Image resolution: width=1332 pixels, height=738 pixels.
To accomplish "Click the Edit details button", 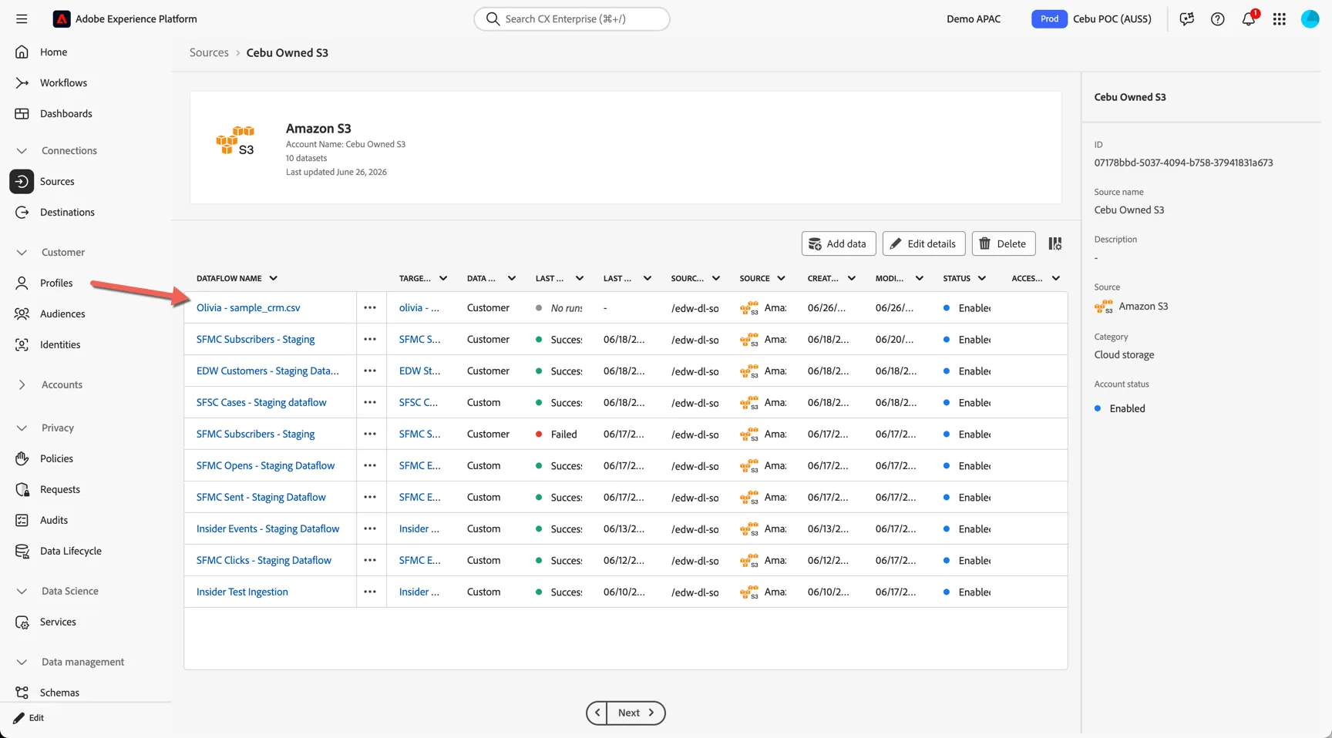I will [923, 243].
